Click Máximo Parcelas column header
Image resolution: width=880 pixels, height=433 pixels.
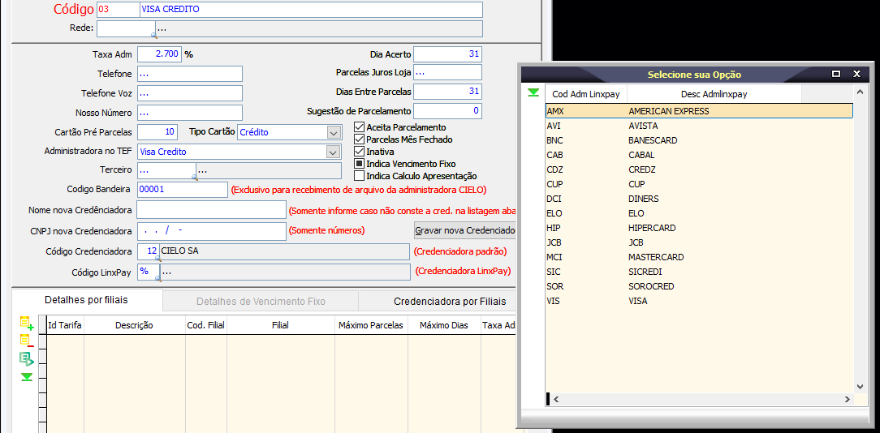(371, 325)
